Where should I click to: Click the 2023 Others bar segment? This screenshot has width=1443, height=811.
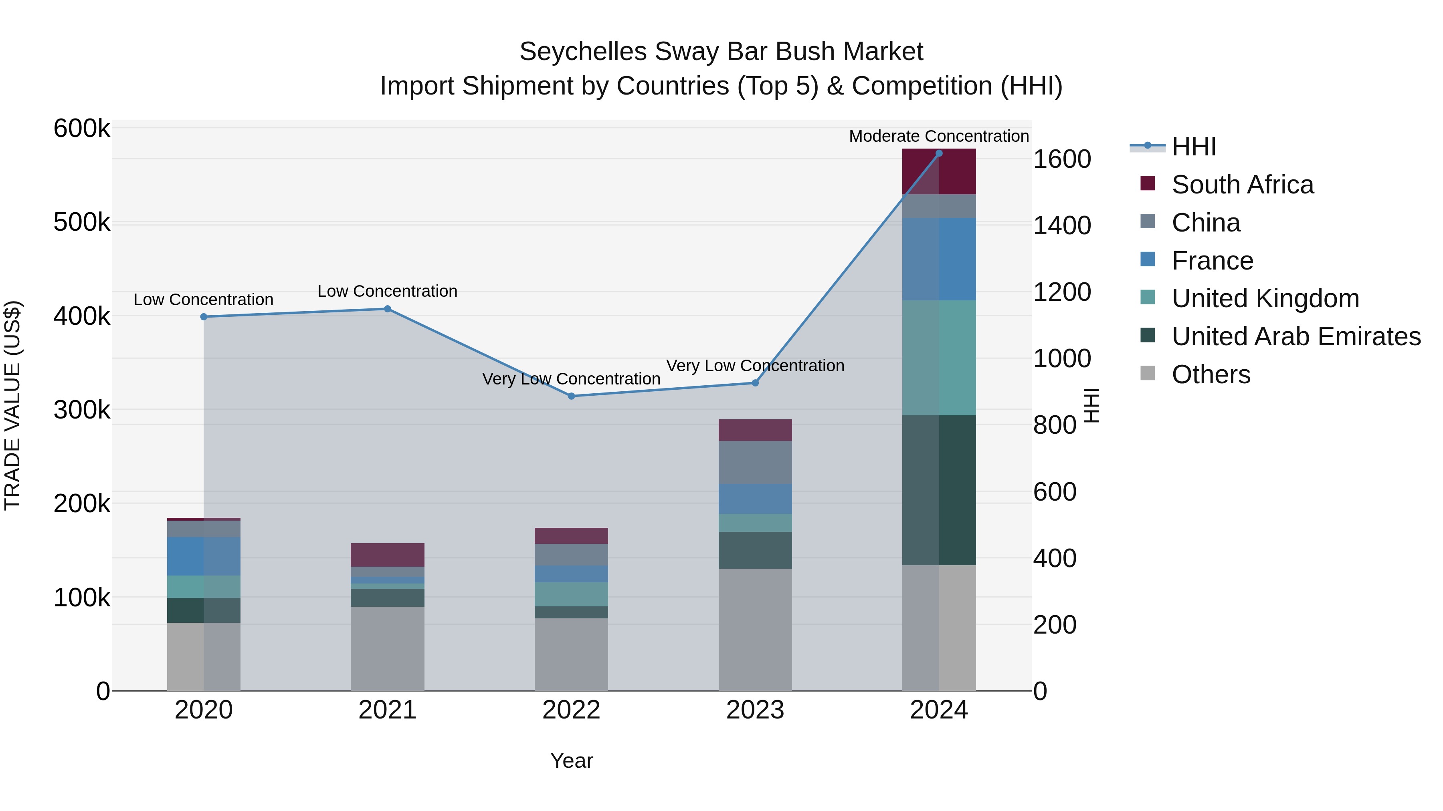pyautogui.click(x=755, y=630)
